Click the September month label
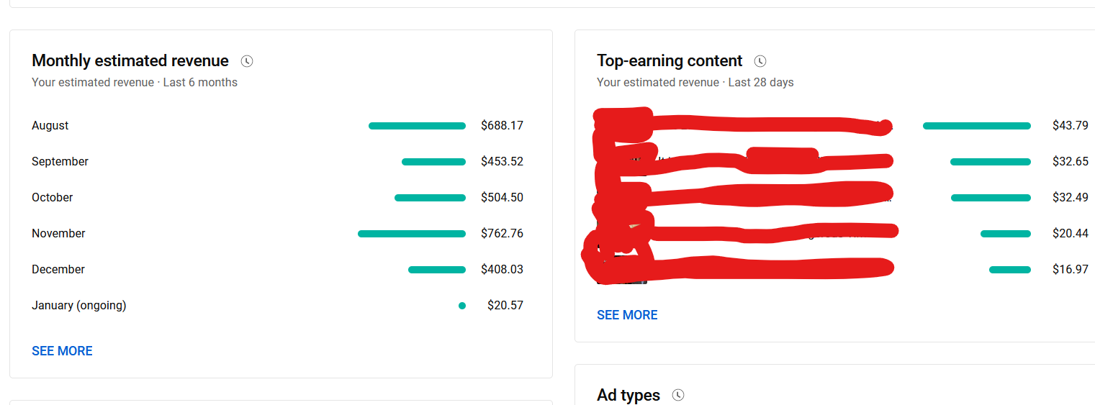 [60, 162]
